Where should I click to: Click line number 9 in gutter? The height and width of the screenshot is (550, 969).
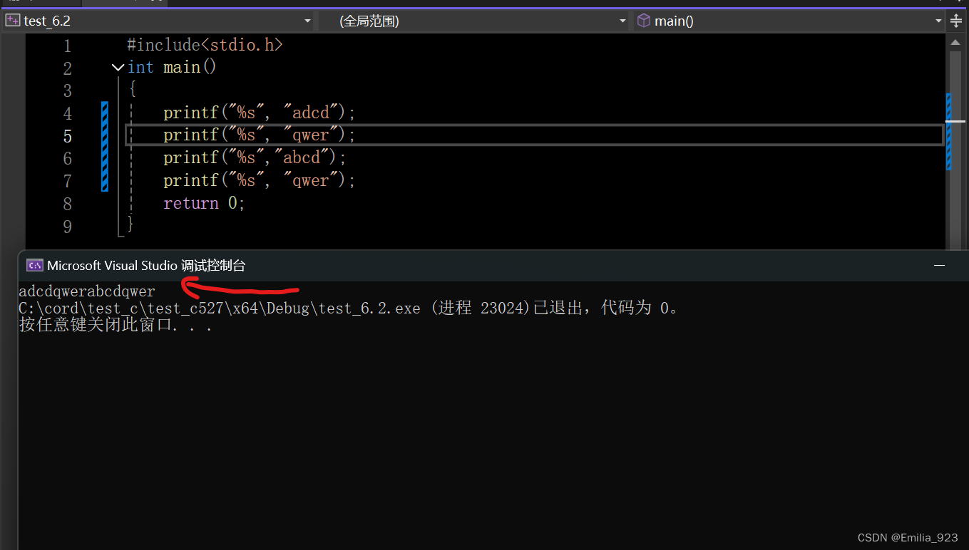[x=67, y=227]
